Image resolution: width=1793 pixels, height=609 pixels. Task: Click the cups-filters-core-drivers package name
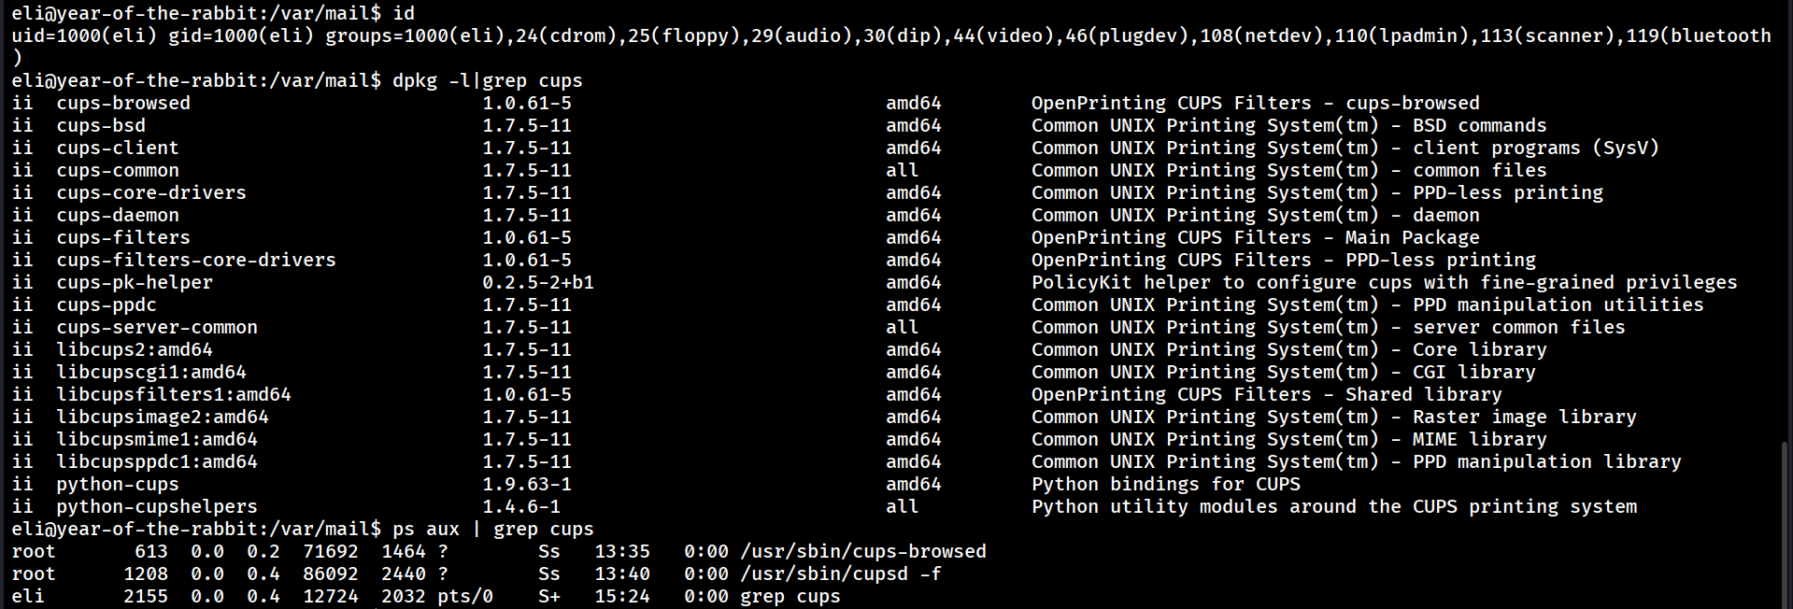coord(196,260)
